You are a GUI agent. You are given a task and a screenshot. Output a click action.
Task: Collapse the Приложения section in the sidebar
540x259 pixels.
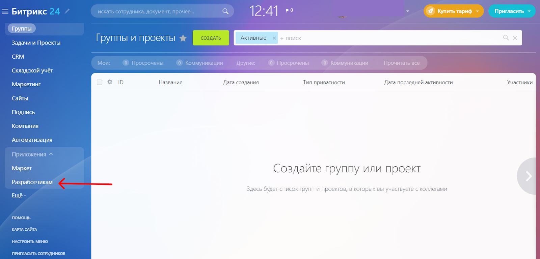point(51,154)
